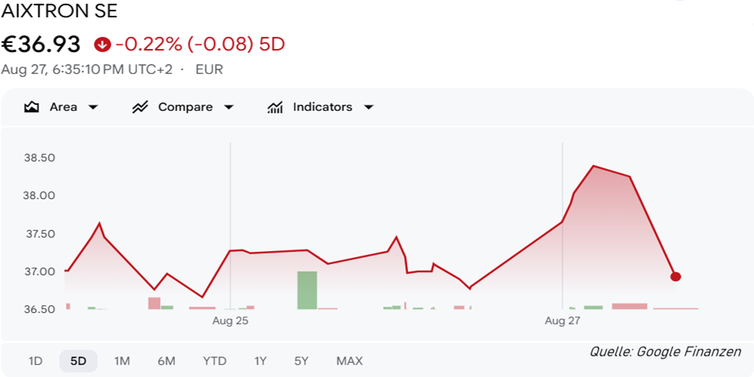Select the MAX time range
The height and width of the screenshot is (377, 754).
pyautogui.click(x=350, y=361)
